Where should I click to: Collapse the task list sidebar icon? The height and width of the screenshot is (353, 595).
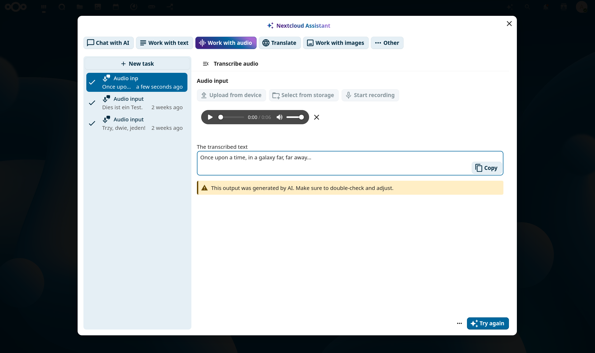click(206, 64)
